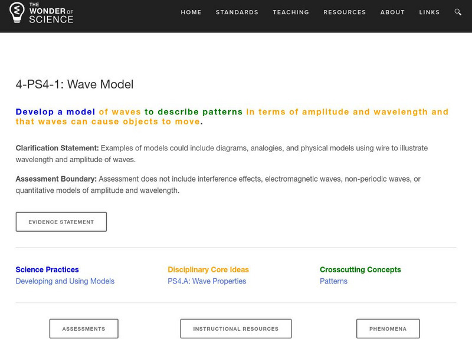
Task: Click the Patterns crosscutting concept link
Action: (333, 281)
